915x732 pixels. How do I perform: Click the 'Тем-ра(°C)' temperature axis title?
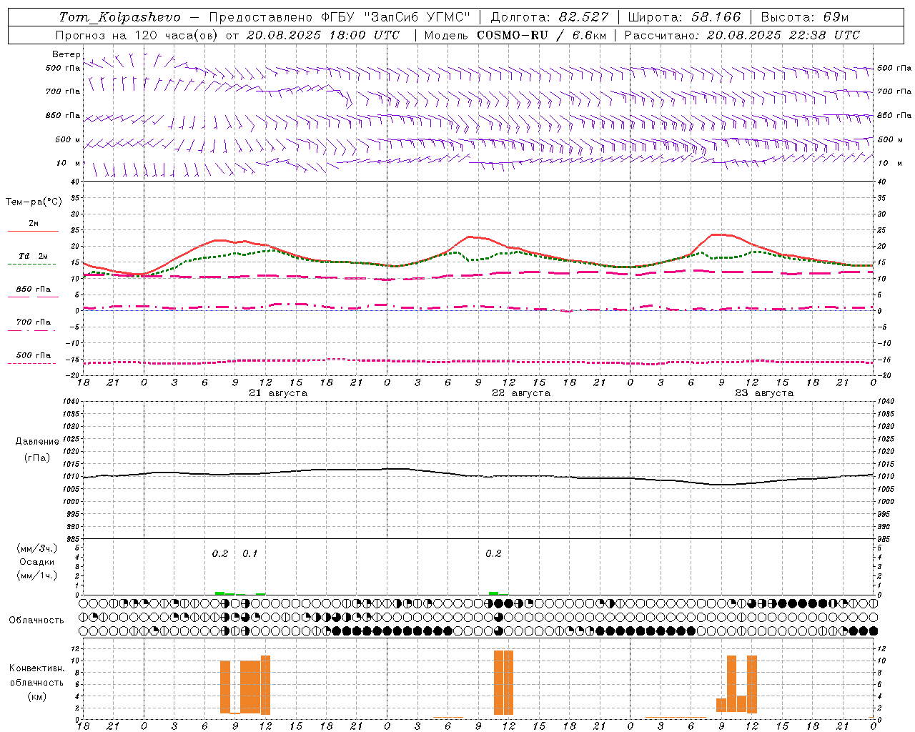[x=34, y=202]
